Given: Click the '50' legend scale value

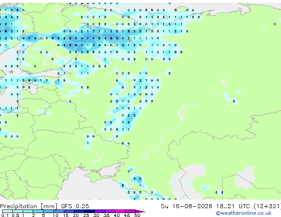Looking at the screenshot, I should (x=137, y=215).
